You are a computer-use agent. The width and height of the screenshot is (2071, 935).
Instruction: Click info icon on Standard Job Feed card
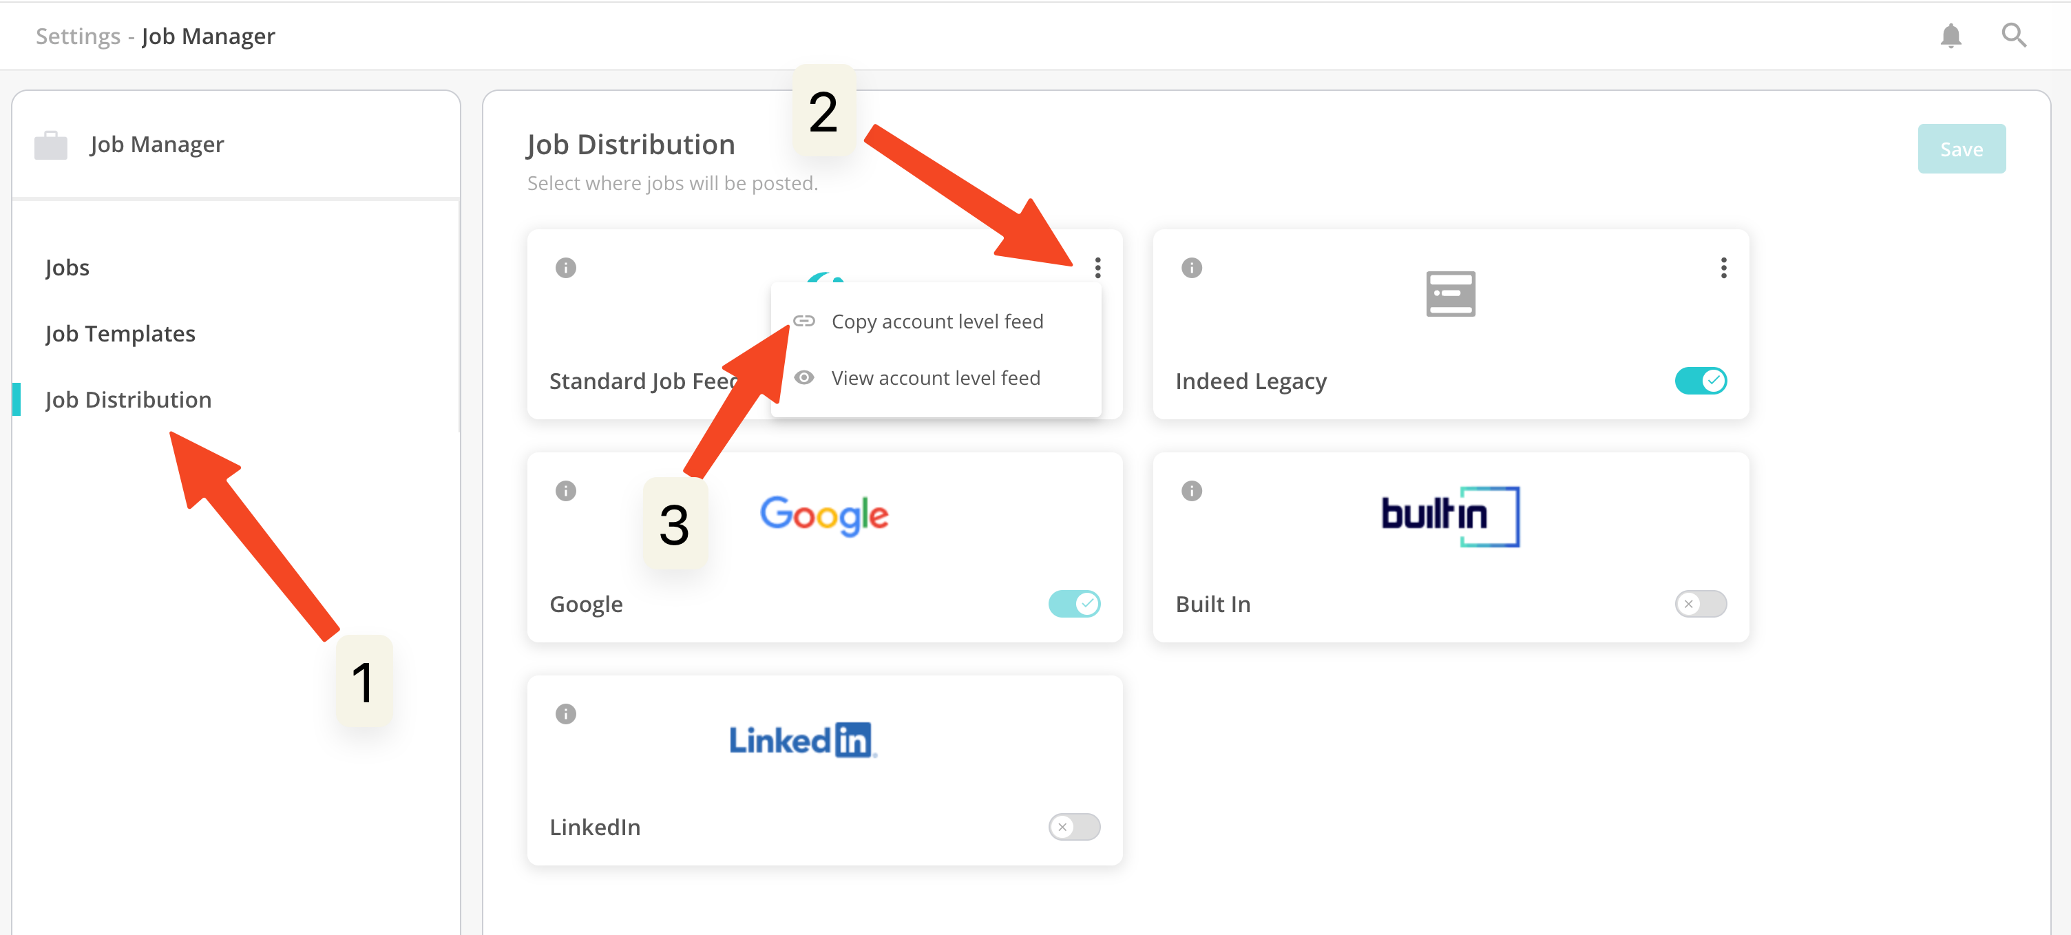click(566, 268)
